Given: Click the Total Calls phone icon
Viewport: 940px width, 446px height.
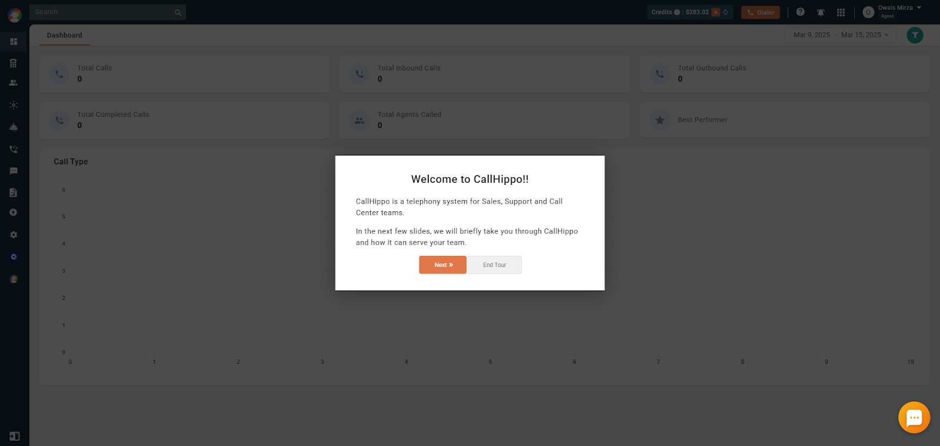Looking at the screenshot, I should click(59, 74).
